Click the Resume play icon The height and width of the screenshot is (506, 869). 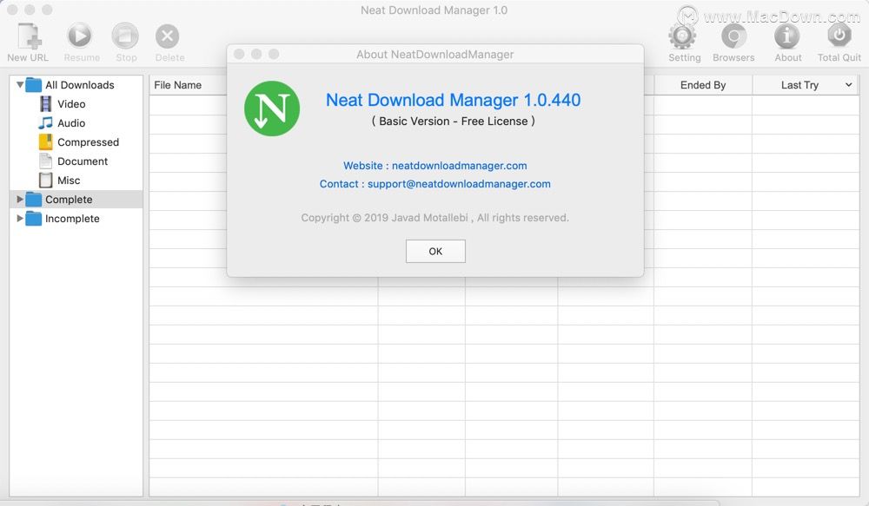[80, 36]
